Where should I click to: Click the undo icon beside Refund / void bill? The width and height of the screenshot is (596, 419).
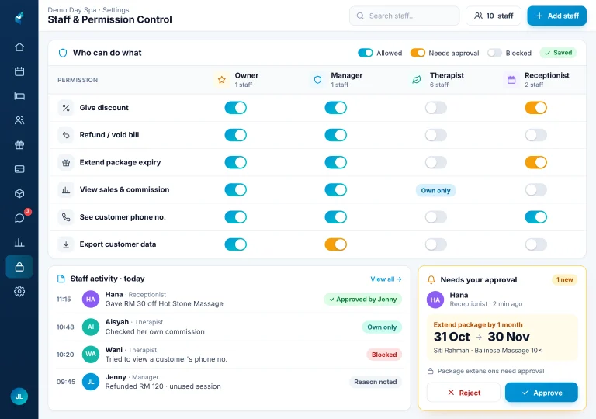point(66,135)
